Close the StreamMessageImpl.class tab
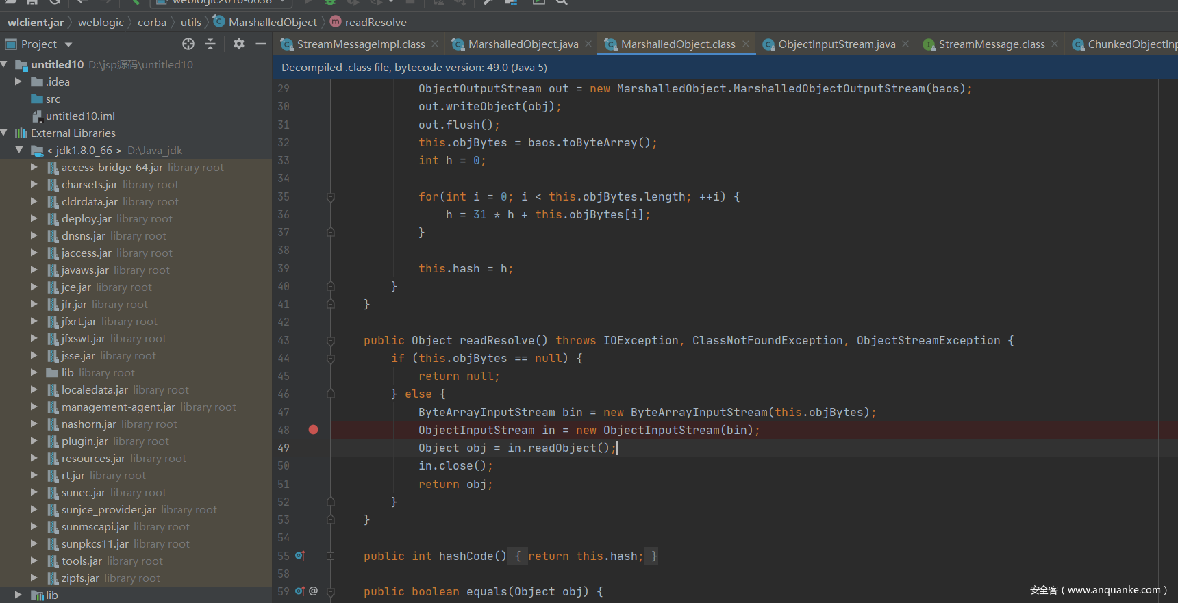The image size is (1178, 603). coord(435,44)
